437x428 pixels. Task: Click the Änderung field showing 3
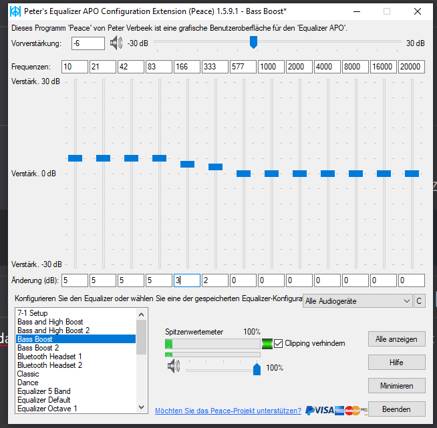pyautogui.click(x=187, y=280)
